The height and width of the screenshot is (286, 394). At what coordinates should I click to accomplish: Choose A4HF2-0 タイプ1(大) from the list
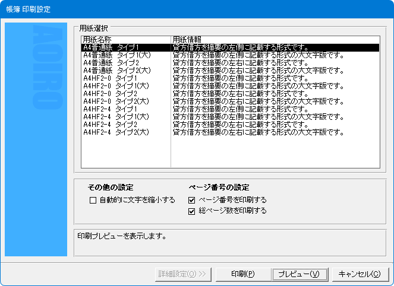pos(115,85)
